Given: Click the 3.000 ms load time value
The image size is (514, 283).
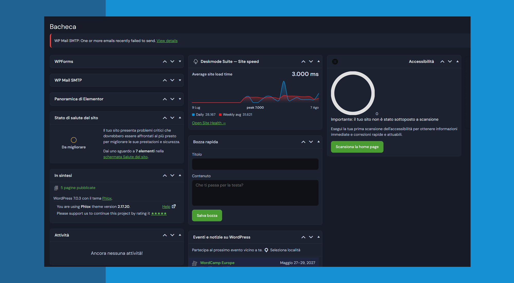Looking at the screenshot, I should 305,74.
